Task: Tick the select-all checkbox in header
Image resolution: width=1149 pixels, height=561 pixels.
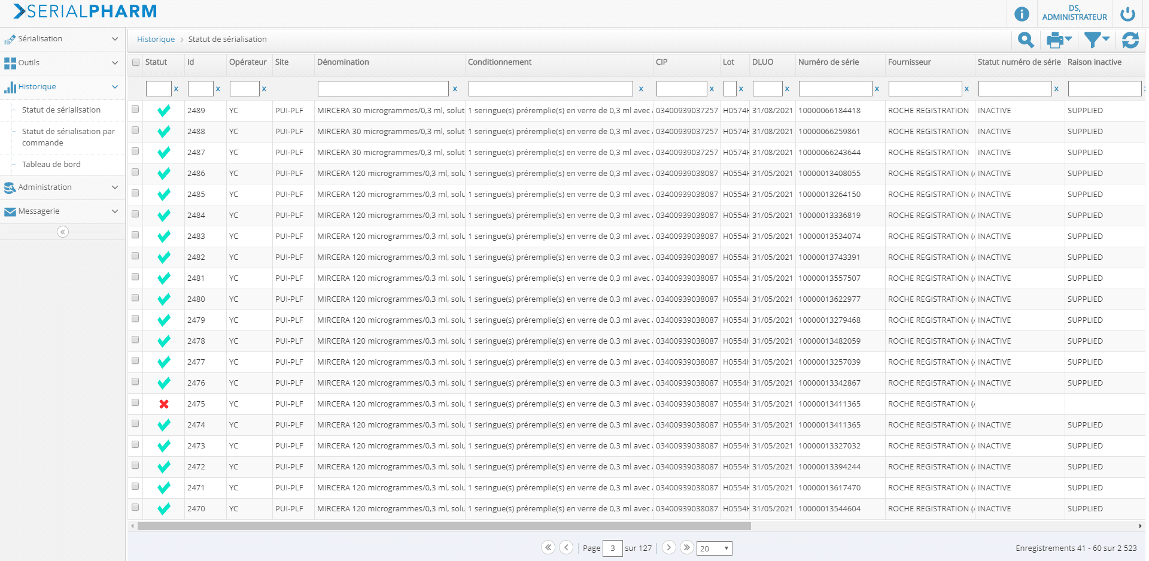Action: (x=136, y=62)
